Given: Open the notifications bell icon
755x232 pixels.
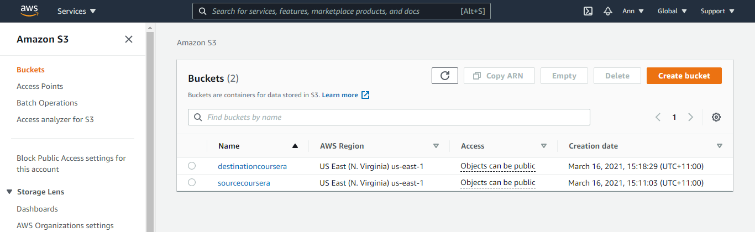Looking at the screenshot, I should pos(608,11).
